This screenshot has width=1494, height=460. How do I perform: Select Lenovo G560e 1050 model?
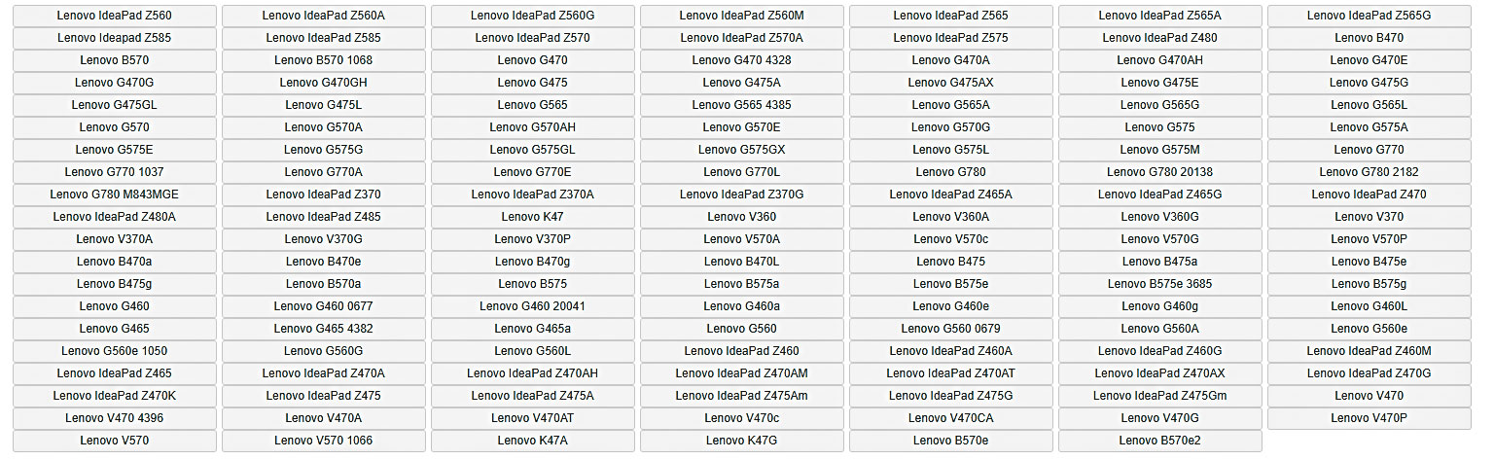(x=115, y=351)
